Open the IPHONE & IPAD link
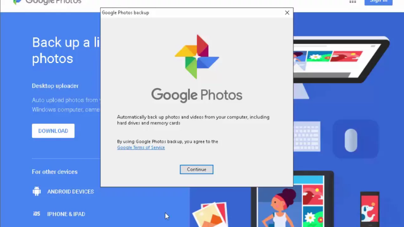This screenshot has height=227, width=404. click(x=66, y=214)
